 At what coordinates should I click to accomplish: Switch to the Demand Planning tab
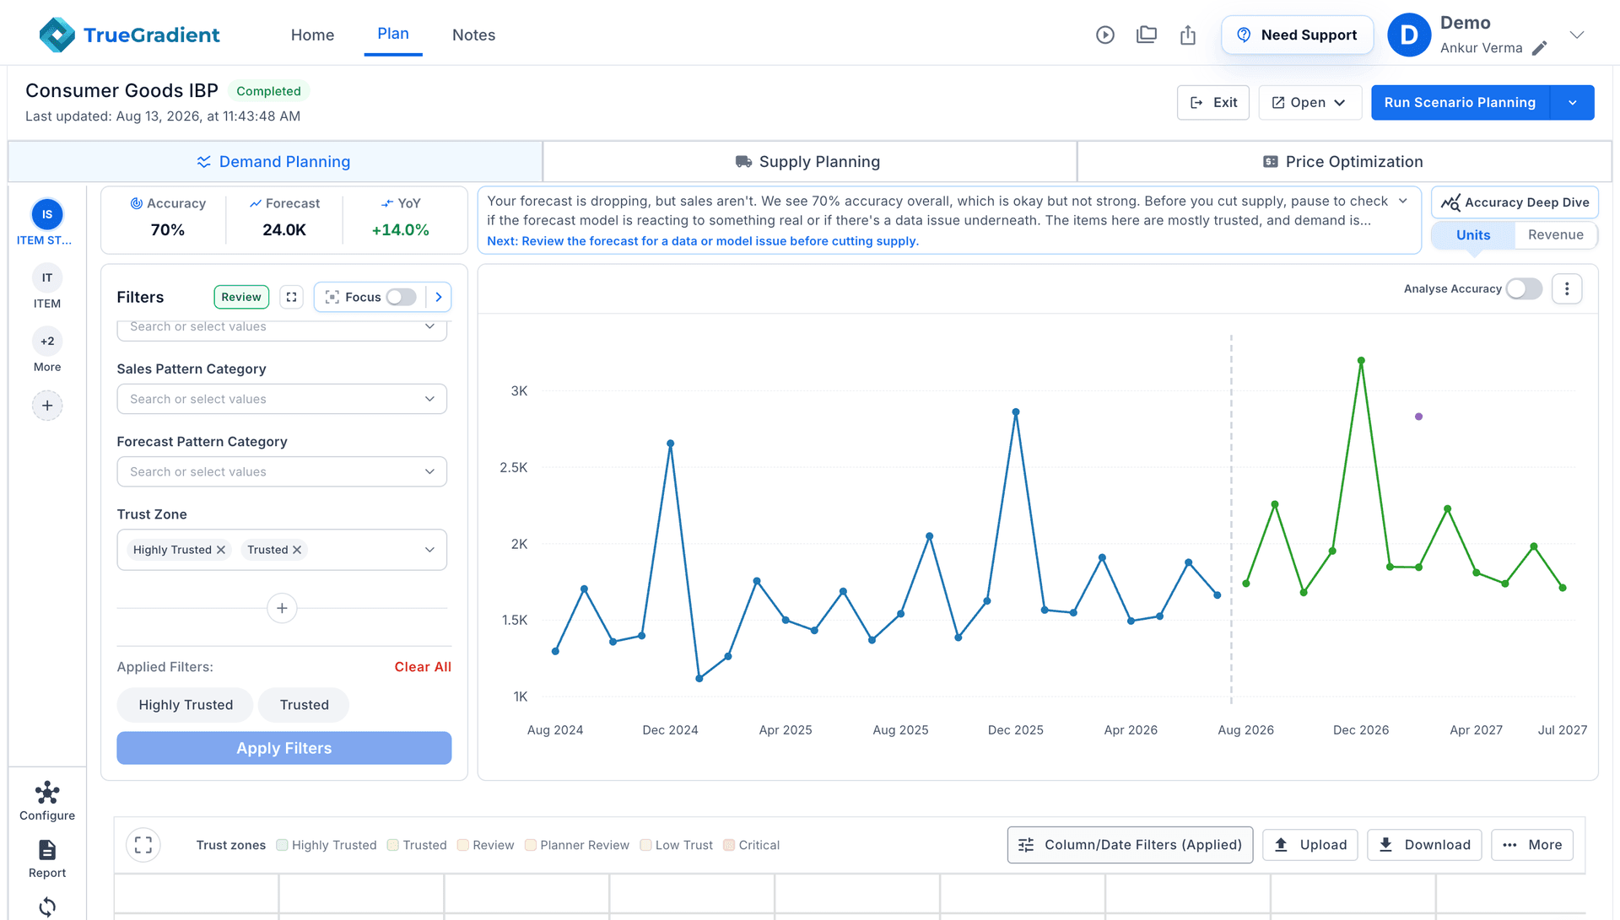tap(275, 161)
